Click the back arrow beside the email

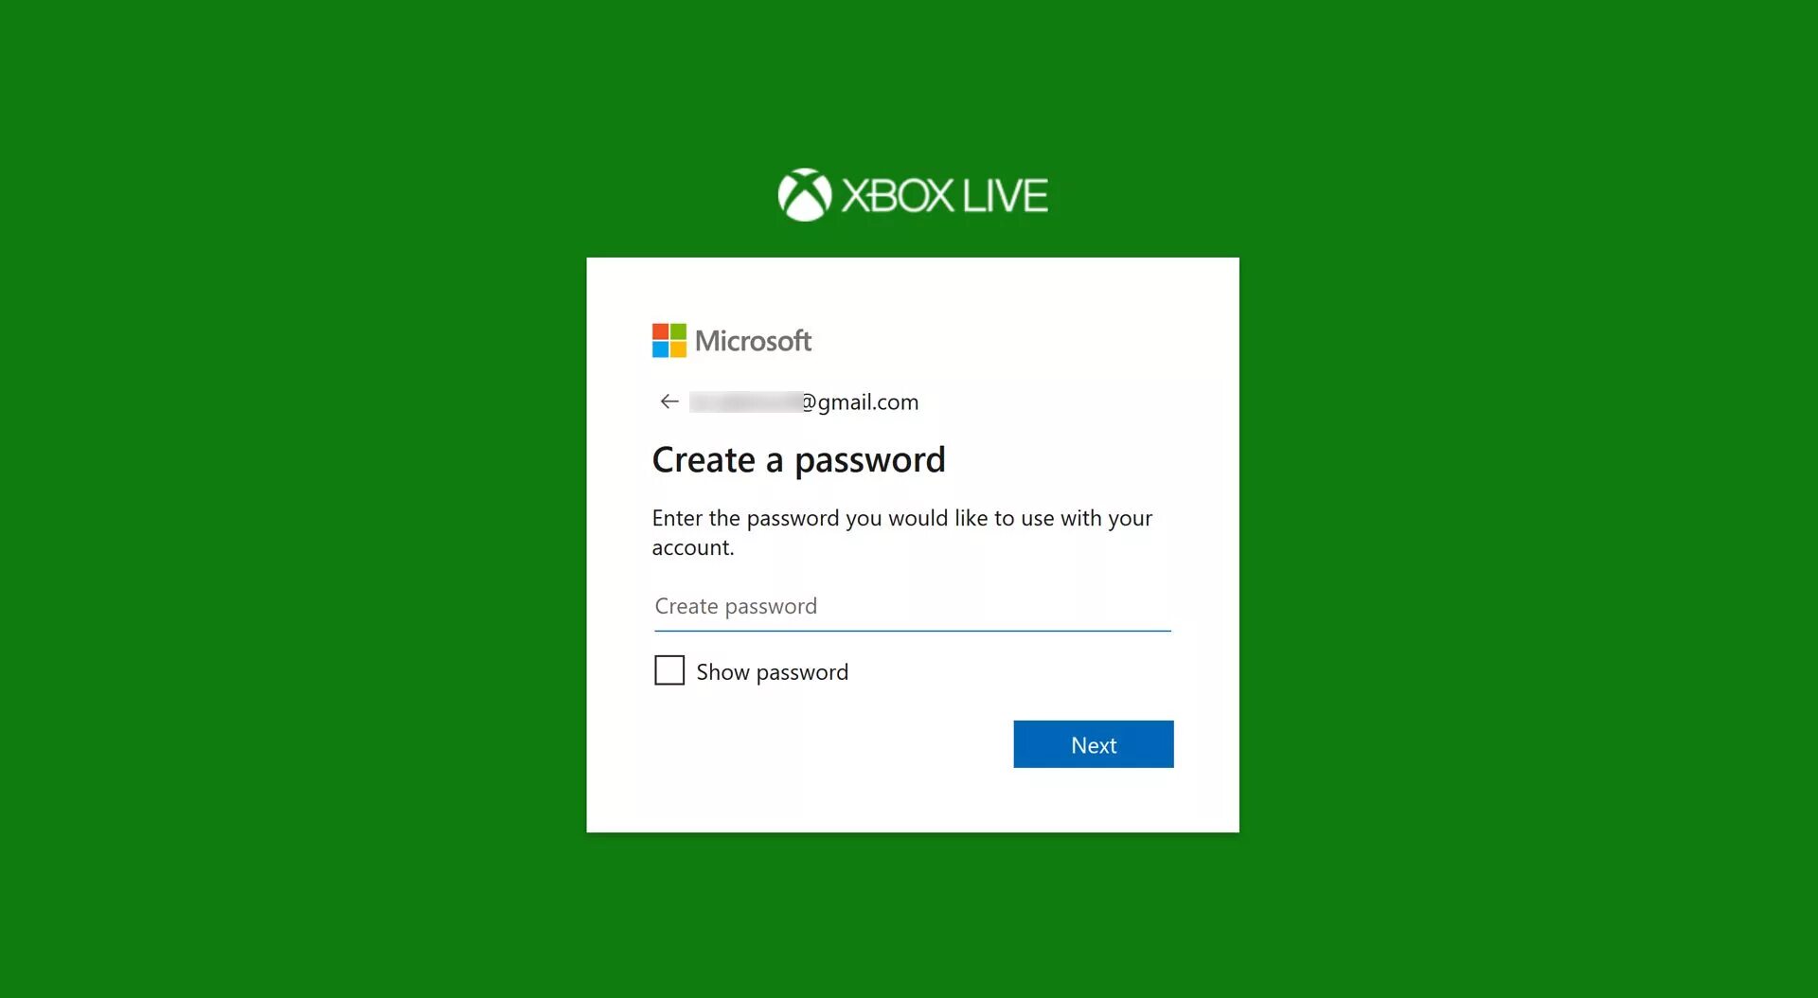click(669, 401)
